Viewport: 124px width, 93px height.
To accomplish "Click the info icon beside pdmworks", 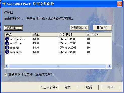I will (7, 52).
